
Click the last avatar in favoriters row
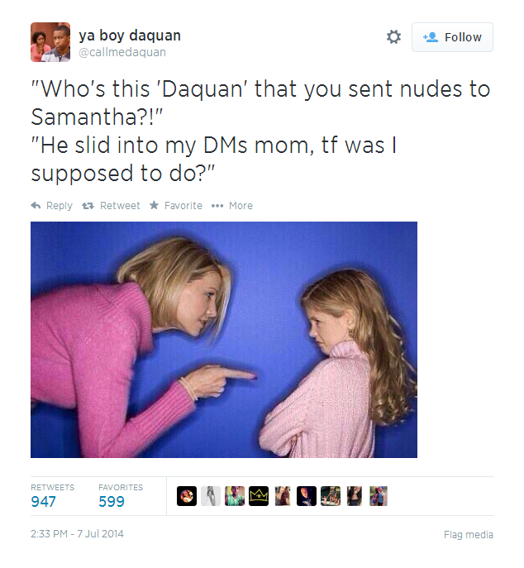(379, 496)
